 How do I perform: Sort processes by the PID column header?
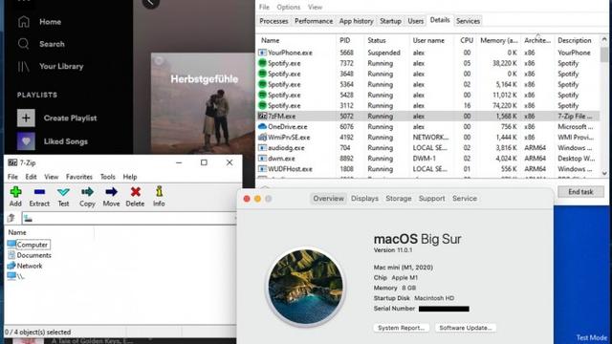pos(350,40)
